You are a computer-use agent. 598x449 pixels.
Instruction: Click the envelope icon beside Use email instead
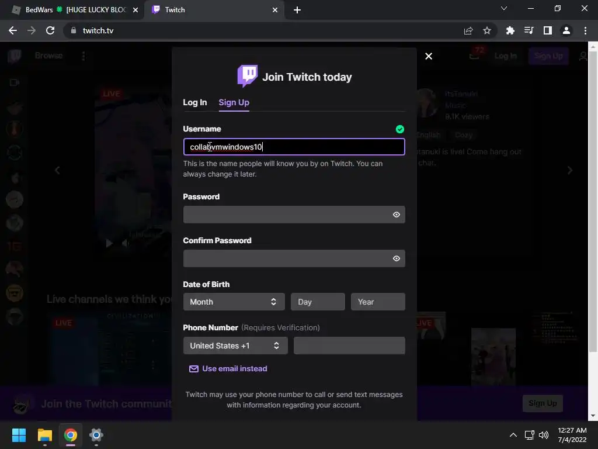pos(194,369)
